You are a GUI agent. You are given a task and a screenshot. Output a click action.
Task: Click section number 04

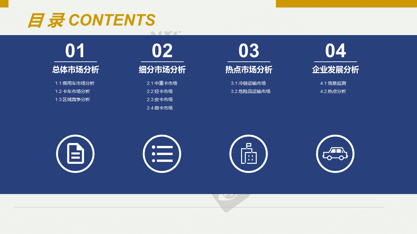click(x=335, y=51)
